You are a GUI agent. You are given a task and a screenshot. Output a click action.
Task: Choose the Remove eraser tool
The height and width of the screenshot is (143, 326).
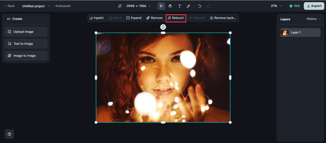tap(154, 18)
